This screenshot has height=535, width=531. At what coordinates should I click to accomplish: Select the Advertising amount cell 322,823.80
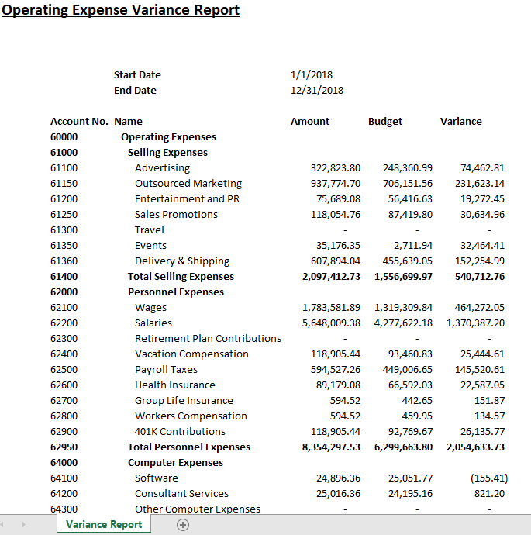click(x=335, y=168)
